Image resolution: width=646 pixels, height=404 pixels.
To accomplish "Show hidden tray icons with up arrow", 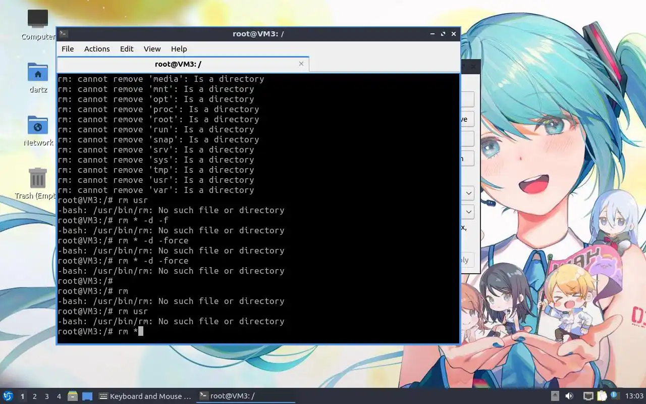I will click(x=555, y=396).
